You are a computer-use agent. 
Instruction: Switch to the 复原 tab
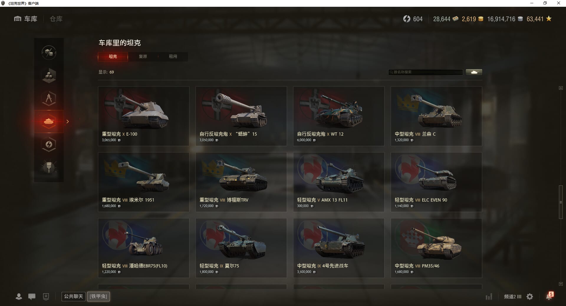(x=143, y=56)
